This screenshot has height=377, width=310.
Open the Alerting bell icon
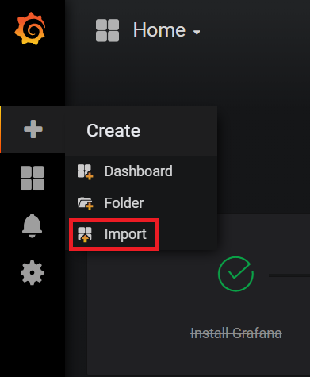(32, 225)
